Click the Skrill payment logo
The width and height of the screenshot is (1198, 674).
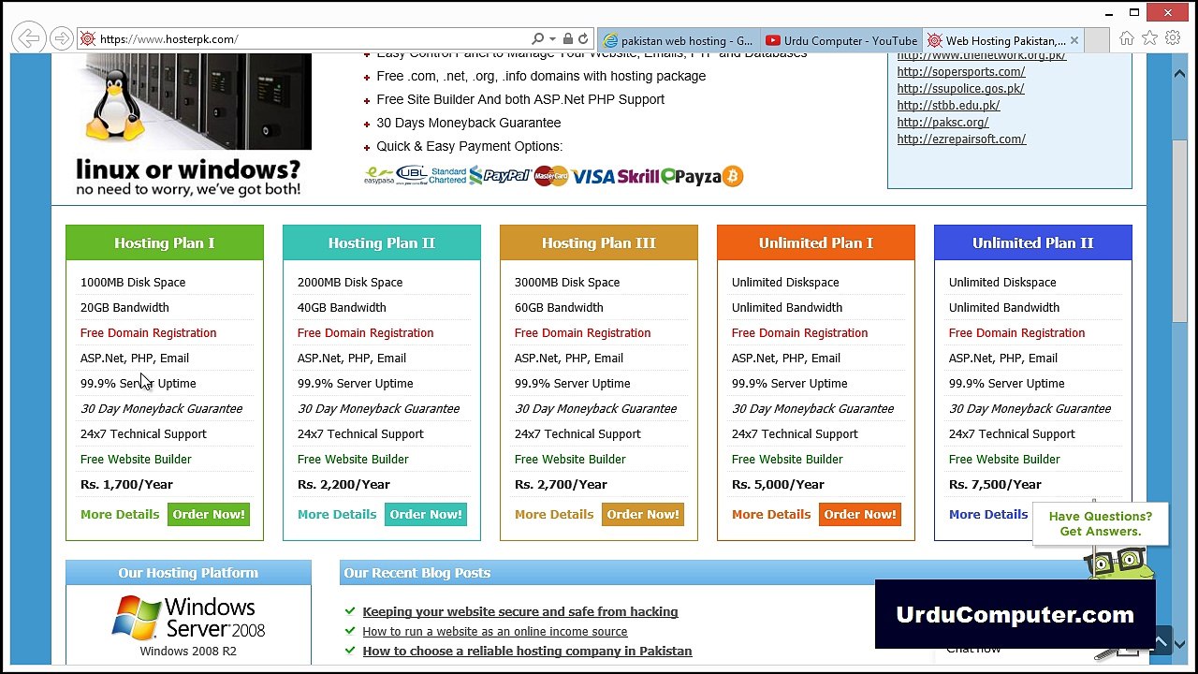(x=638, y=176)
